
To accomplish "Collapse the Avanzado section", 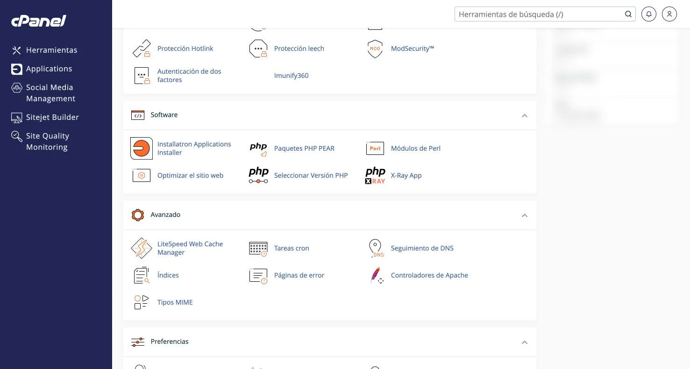I will click(x=525, y=215).
